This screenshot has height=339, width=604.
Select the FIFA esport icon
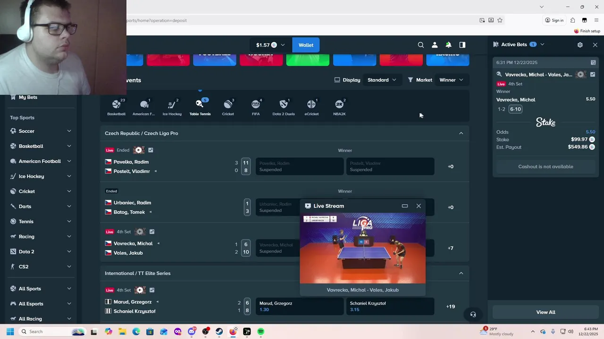click(x=256, y=107)
